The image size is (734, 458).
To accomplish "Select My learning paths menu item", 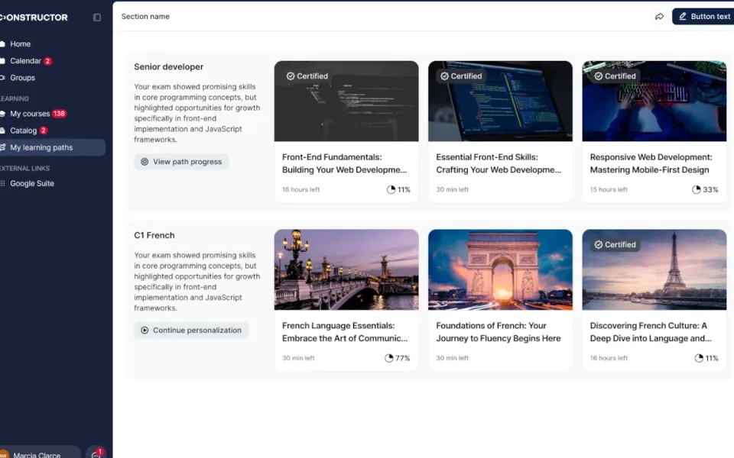I will (x=51, y=147).
